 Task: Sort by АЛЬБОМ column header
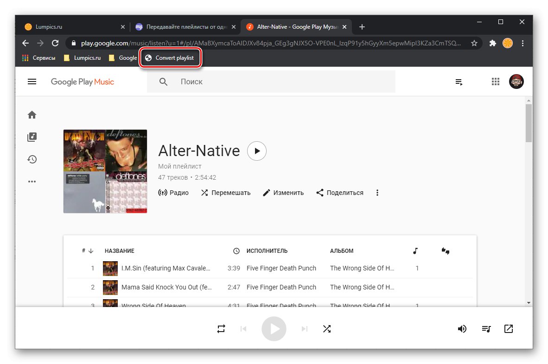tap(342, 251)
